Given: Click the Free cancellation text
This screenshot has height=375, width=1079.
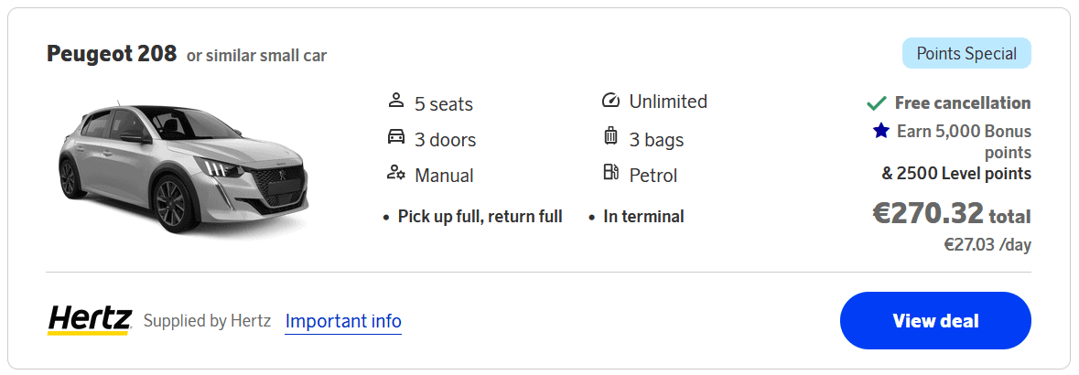Looking at the screenshot, I should [x=963, y=103].
